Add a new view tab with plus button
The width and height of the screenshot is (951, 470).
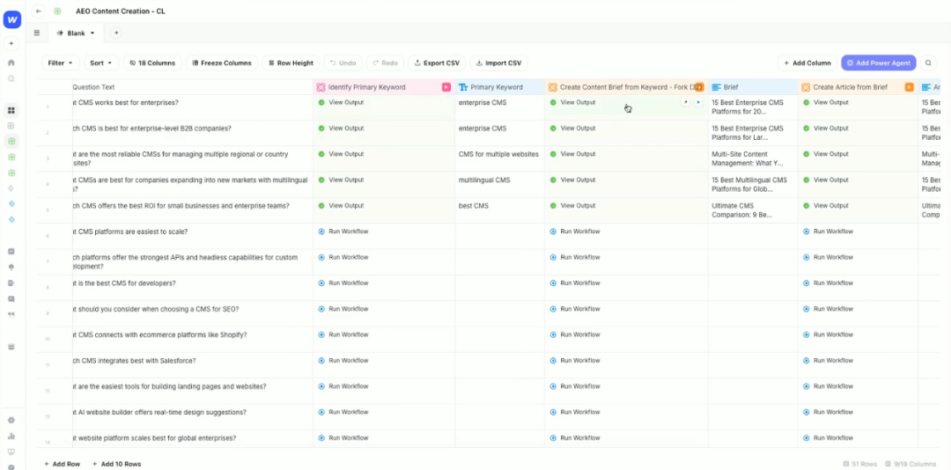pyautogui.click(x=115, y=33)
